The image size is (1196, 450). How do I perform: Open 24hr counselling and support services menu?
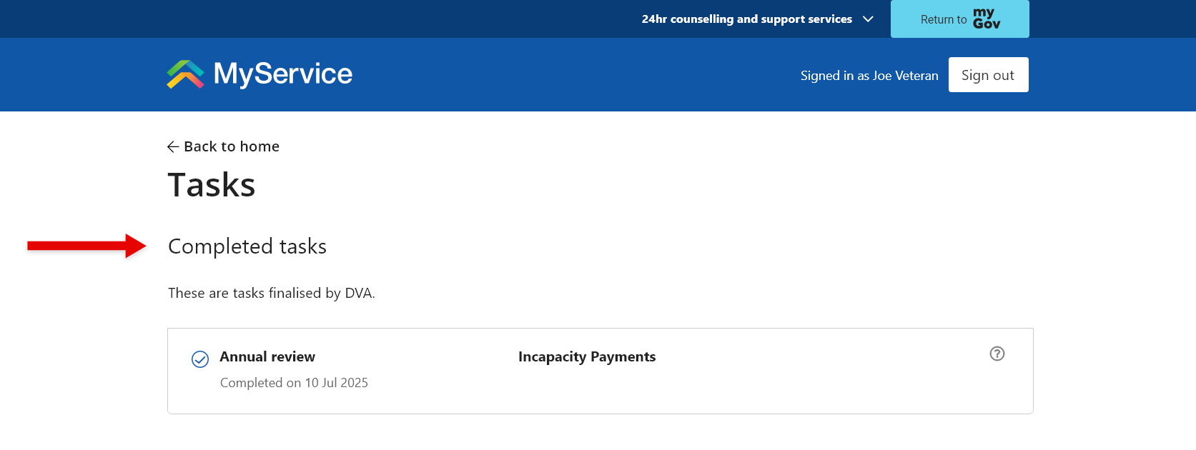(x=746, y=19)
